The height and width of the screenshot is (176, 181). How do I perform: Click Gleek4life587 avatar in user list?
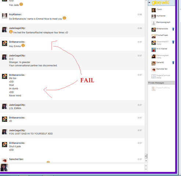[x=153, y=43]
